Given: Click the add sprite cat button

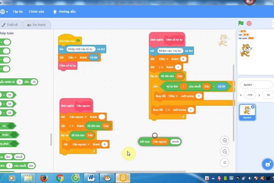Looking at the screenshot, I should 267,164.
